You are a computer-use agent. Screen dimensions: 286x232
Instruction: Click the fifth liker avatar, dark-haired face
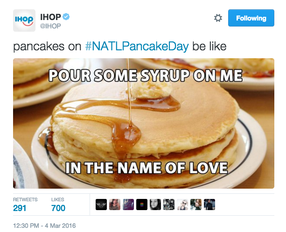click(x=155, y=205)
